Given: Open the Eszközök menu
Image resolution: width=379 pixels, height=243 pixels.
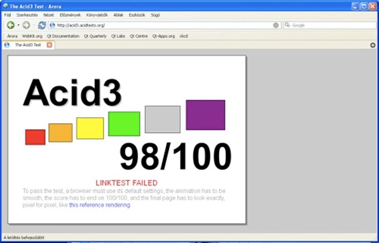Looking at the screenshot, I should (x=137, y=15).
